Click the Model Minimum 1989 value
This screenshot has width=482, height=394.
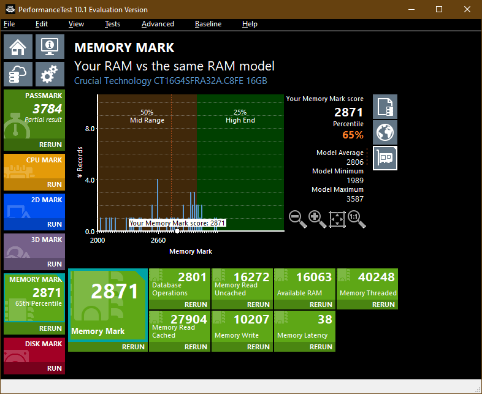(x=354, y=181)
